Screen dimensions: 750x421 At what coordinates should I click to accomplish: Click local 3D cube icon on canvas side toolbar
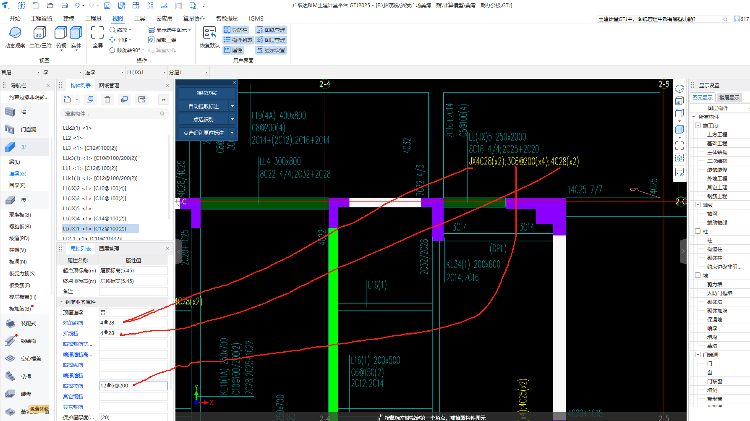(679, 158)
